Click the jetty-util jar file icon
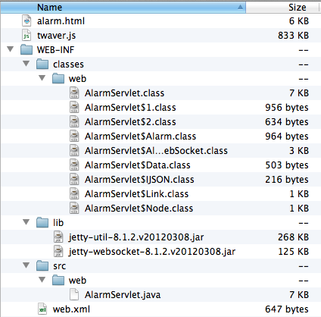 pyautogui.click(x=58, y=237)
